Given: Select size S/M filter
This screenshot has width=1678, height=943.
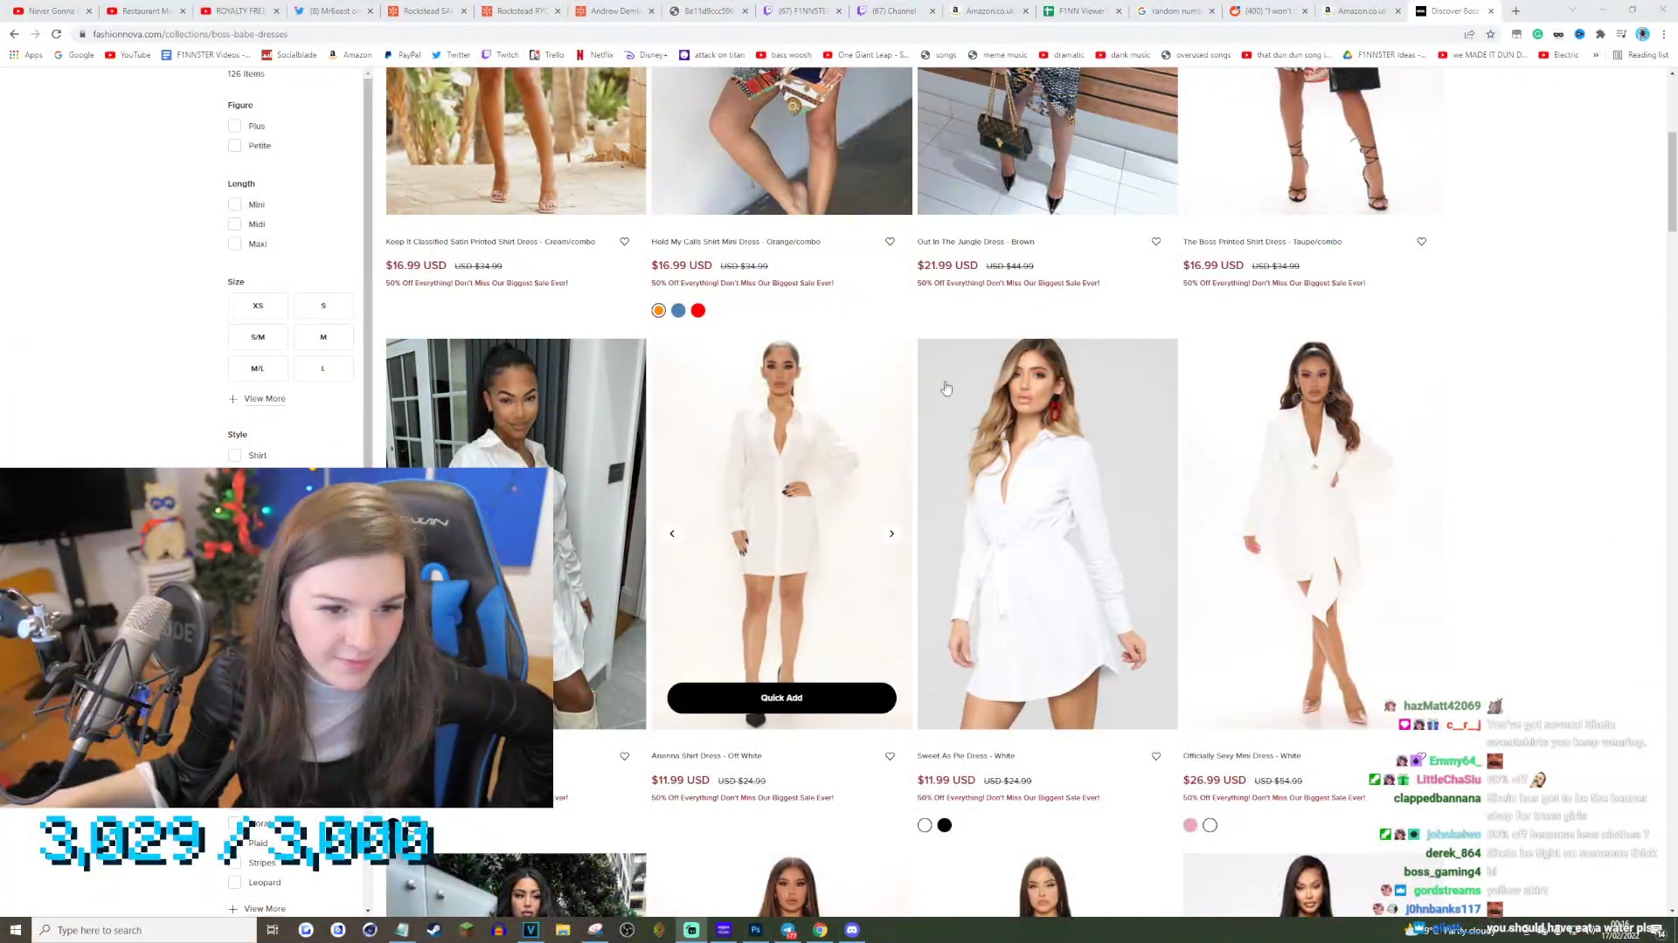Looking at the screenshot, I should tap(258, 337).
